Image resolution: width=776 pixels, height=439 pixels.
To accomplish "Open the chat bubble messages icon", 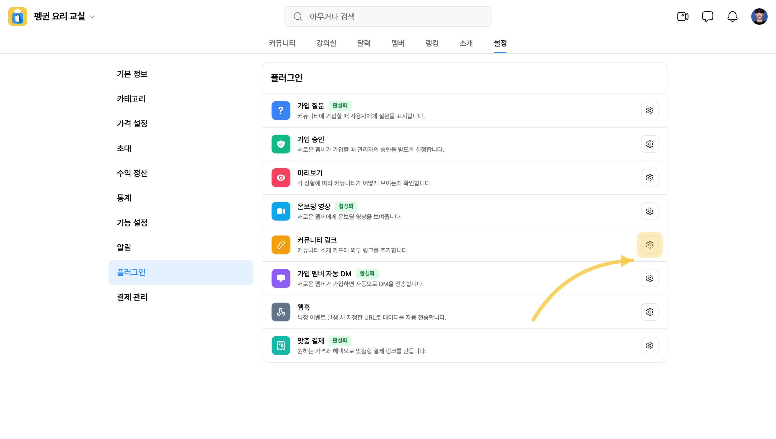I will 707,16.
